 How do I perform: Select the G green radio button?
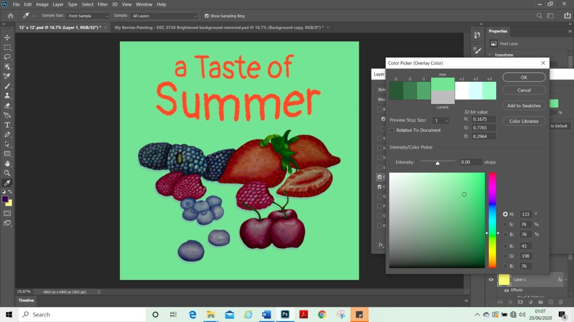[x=505, y=256]
